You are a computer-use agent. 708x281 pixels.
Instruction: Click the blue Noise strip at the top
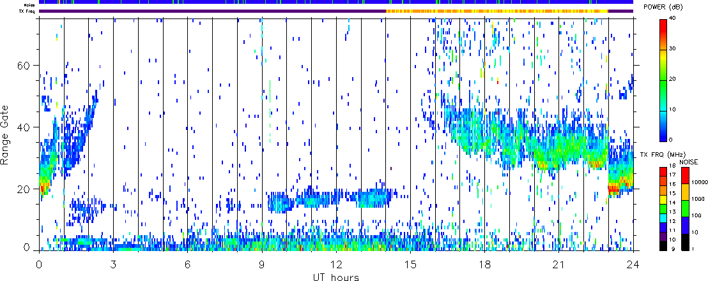(336, 2)
